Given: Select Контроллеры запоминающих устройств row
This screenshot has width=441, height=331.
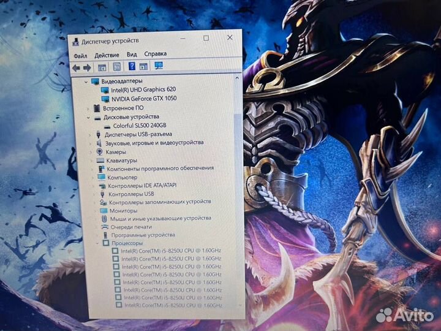Looking at the screenshot, I should 160,202.
